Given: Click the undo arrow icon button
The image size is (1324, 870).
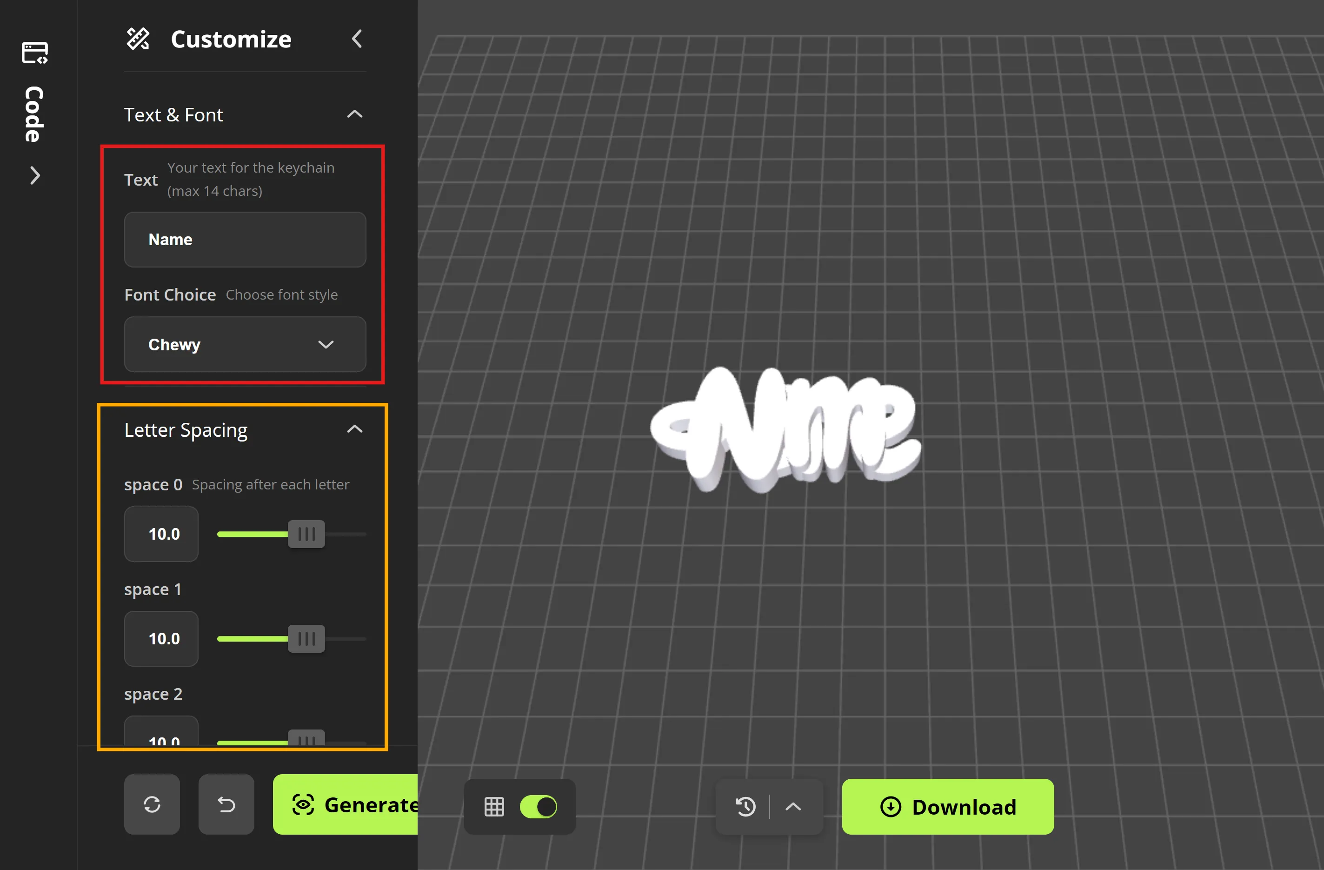Looking at the screenshot, I should 226,804.
